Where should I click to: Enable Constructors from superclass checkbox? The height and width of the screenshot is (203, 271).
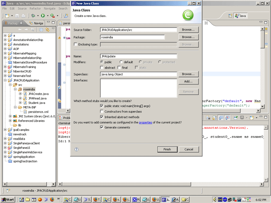(x=101, y=111)
